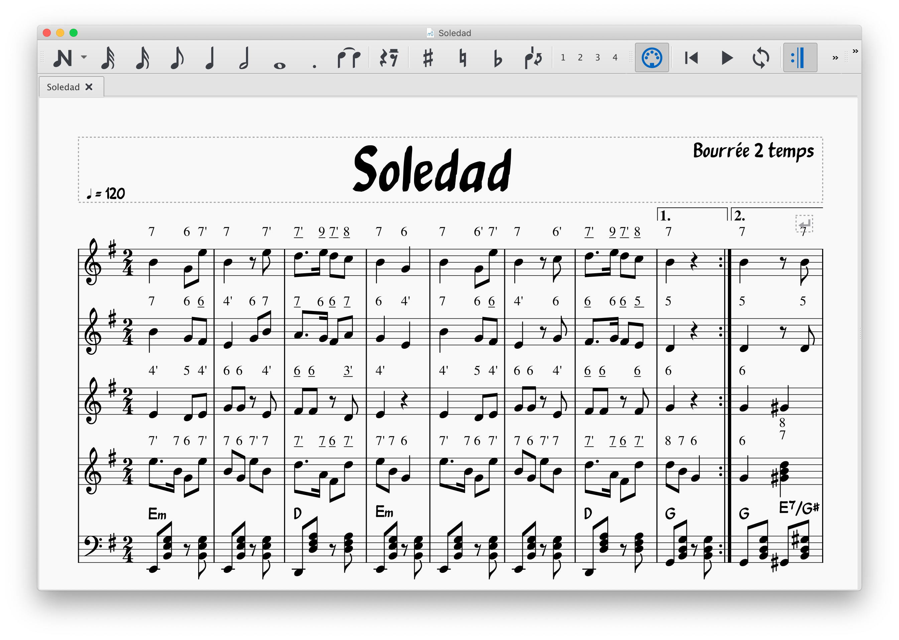Apply the sharp accidental
The height and width of the screenshot is (640, 899).
[428, 58]
